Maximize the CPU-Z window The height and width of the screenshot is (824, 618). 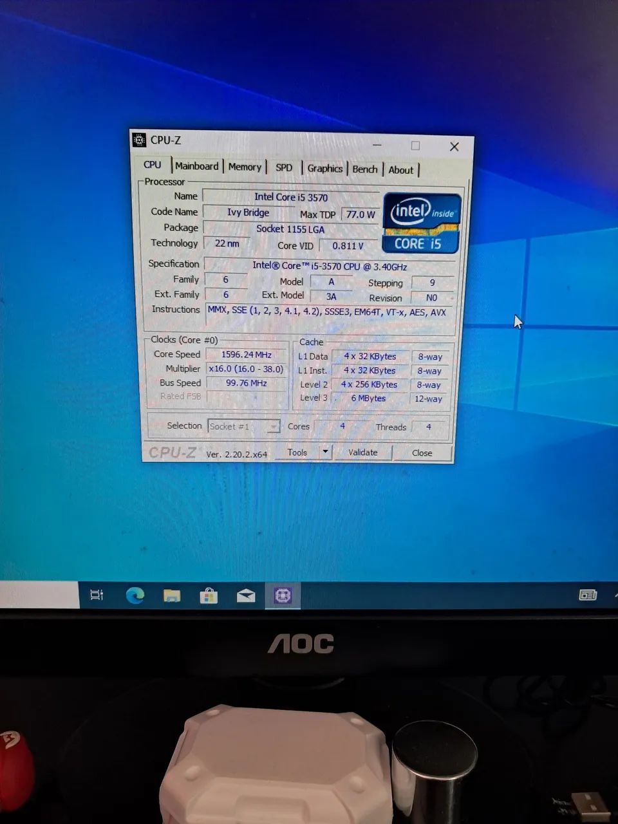pos(415,145)
